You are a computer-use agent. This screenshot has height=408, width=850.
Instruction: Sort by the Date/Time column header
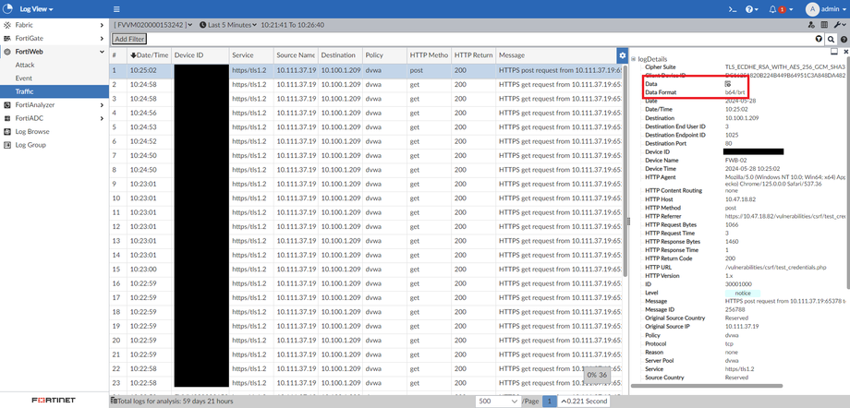[x=149, y=55]
